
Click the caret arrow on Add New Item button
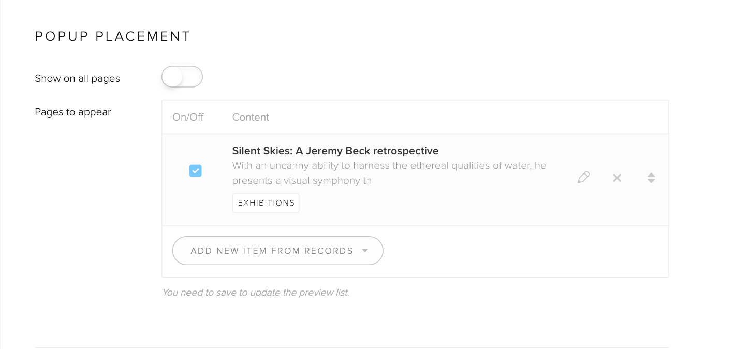coord(365,251)
